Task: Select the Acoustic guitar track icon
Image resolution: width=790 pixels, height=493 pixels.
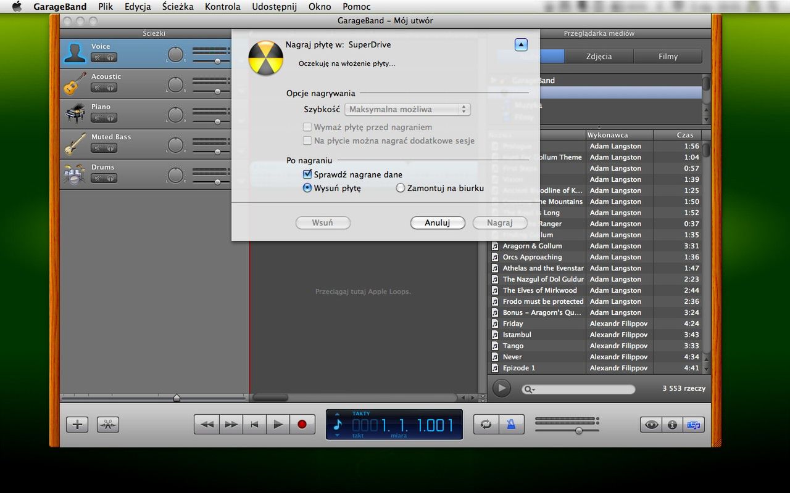Action: (75, 83)
